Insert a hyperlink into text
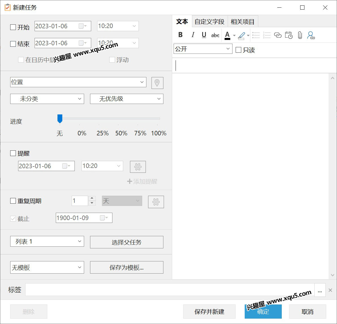The image size is (337, 324). point(278,35)
